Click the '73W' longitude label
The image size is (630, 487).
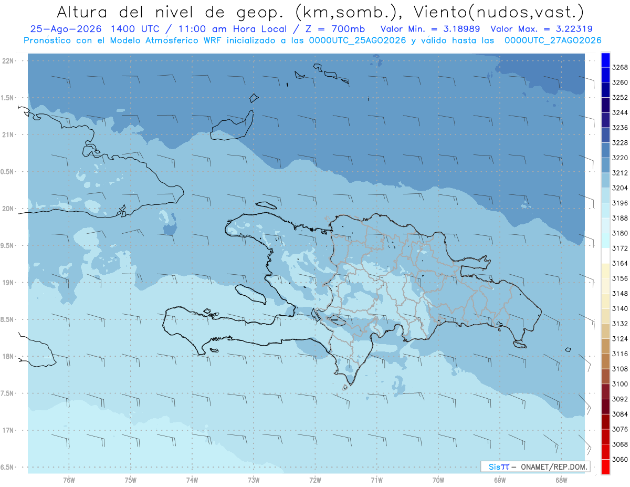pyautogui.click(x=254, y=480)
